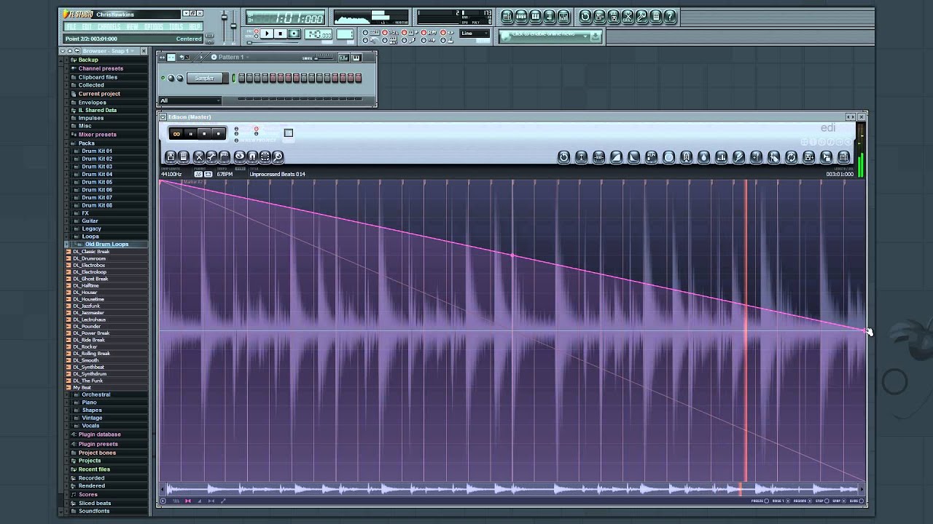The width and height of the screenshot is (933, 524).
Task: Open the mixer from the shortcut toolbar
Action: pos(563,16)
